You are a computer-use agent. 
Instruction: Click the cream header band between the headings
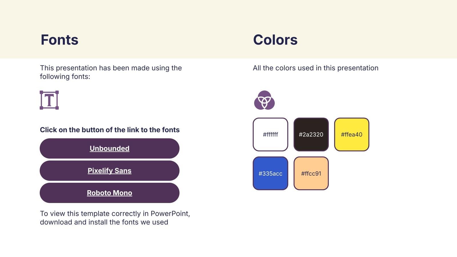[166, 40]
